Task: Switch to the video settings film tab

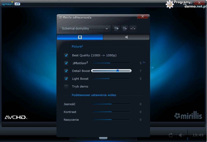Action: point(80,37)
